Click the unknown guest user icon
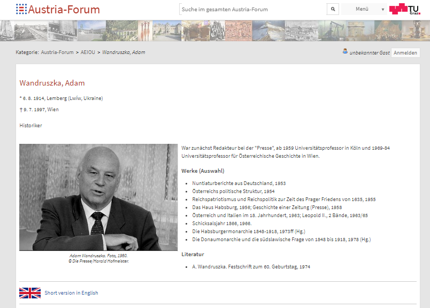This screenshot has height=308, width=430. point(345,52)
